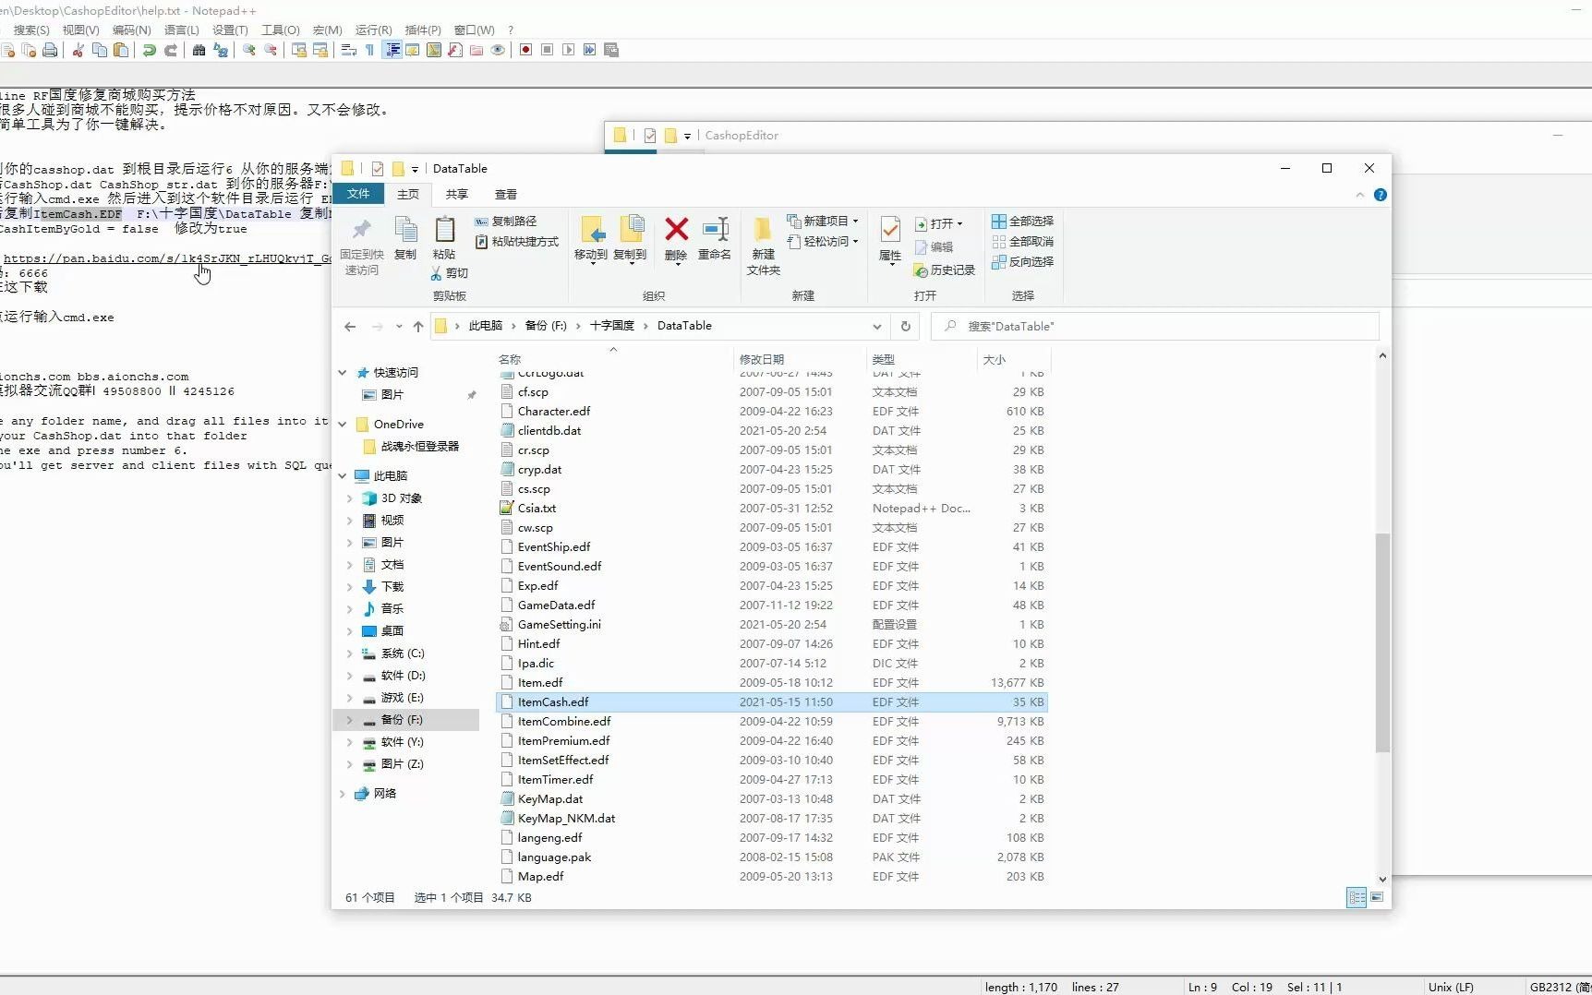
Task: Start macro recording with red dot icon
Action: (525, 50)
